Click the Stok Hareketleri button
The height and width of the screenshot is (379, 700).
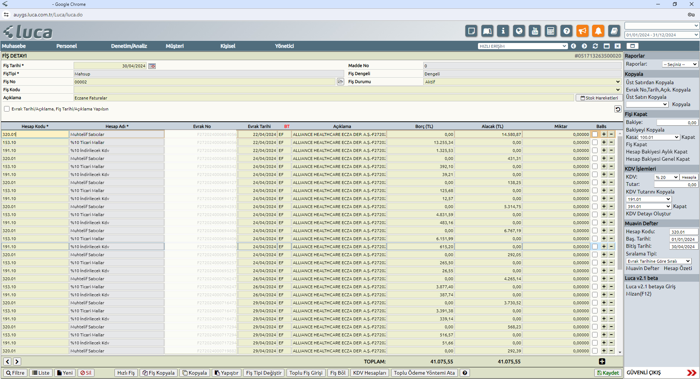599,98
